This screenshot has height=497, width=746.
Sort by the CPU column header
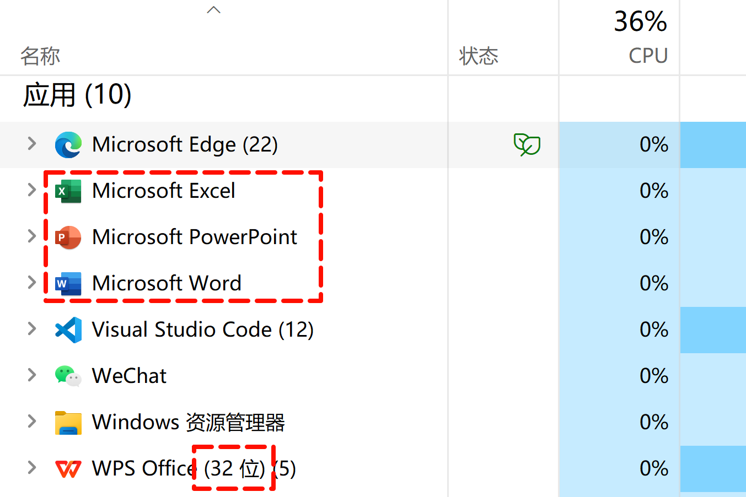[648, 56]
